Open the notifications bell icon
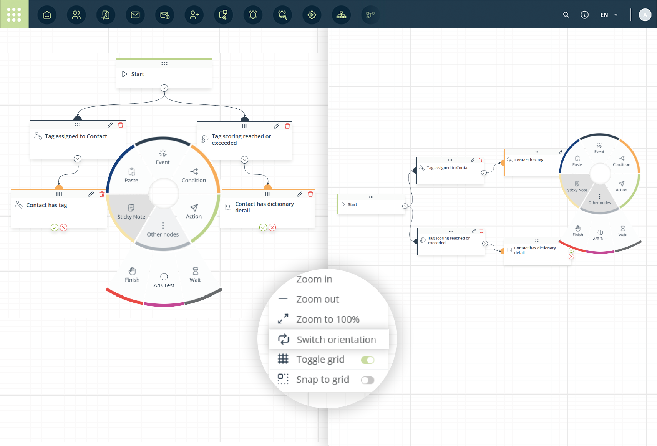657x446 pixels. point(253,15)
